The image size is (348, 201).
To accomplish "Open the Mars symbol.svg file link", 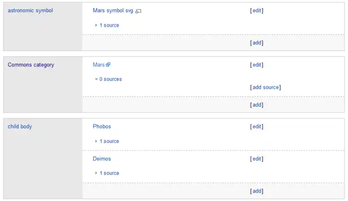I will point(113,10).
